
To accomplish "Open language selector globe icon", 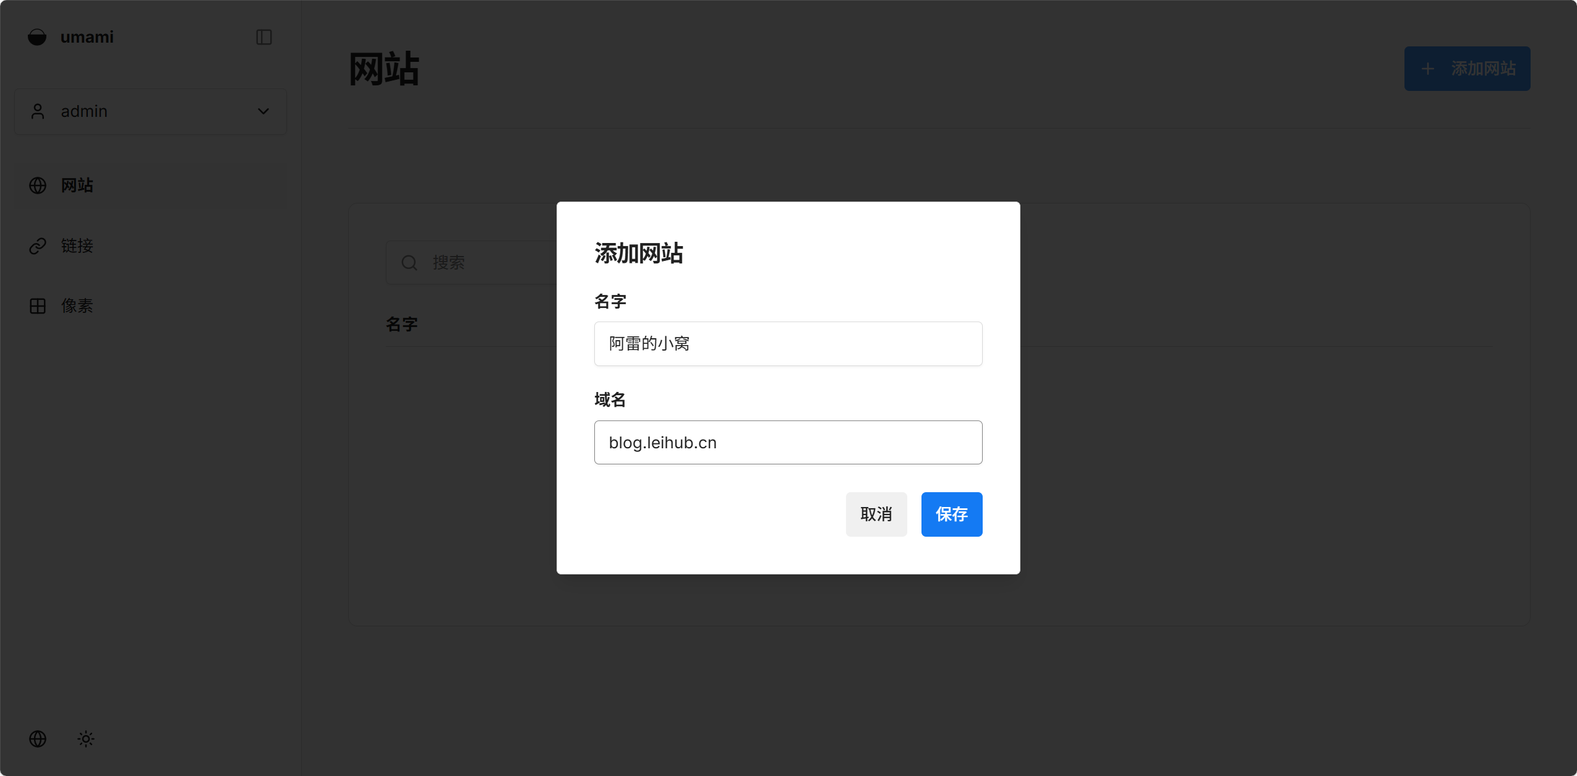I will click(x=38, y=739).
